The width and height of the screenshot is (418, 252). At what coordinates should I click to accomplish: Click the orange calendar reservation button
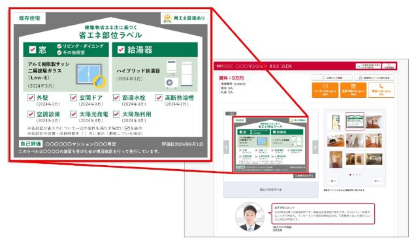click(353, 90)
